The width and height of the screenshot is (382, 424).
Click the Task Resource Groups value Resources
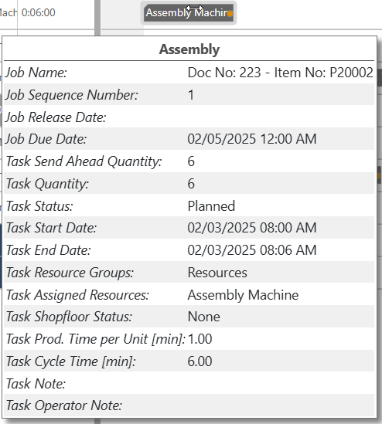[x=217, y=273]
